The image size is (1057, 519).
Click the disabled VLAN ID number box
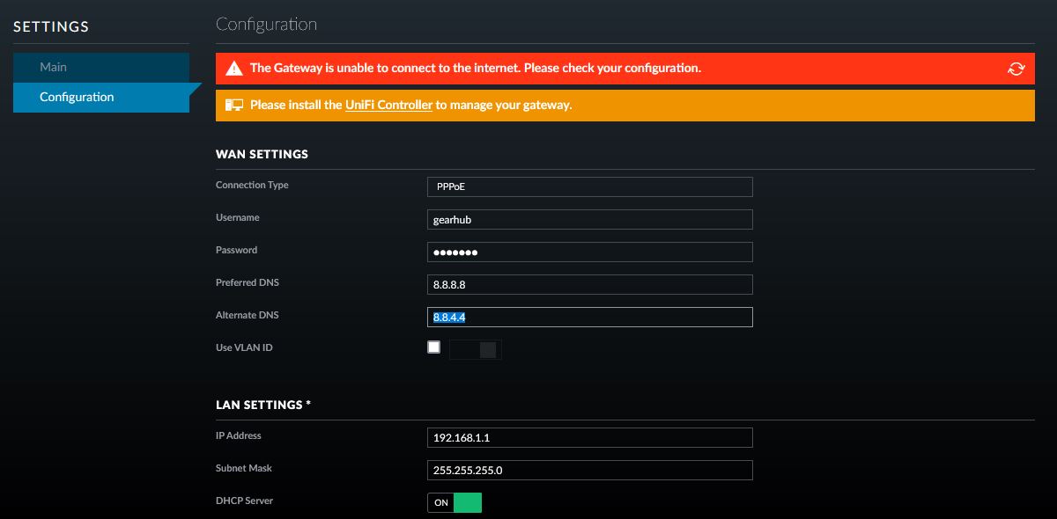pos(476,349)
